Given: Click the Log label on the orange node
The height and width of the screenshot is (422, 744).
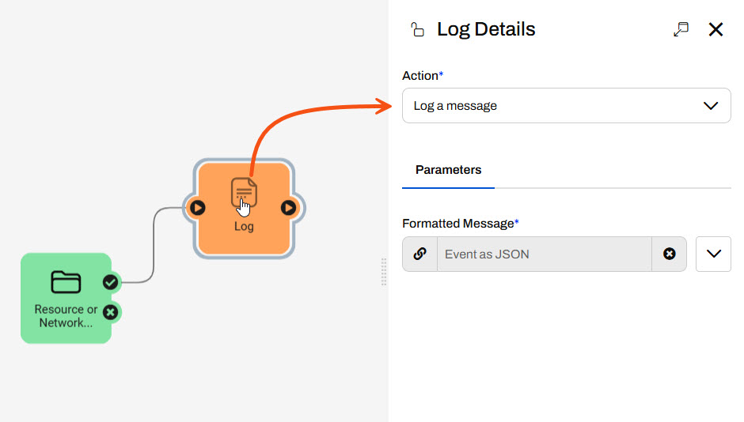Looking at the screenshot, I should [244, 227].
